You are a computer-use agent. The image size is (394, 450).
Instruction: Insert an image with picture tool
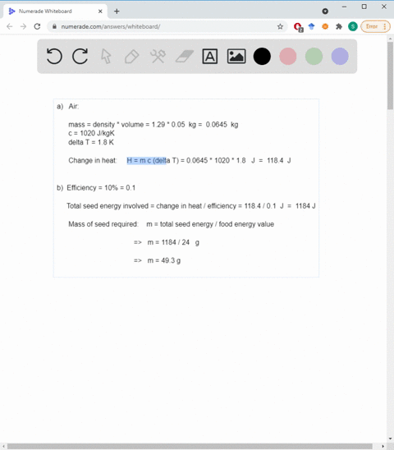(236, 56)
